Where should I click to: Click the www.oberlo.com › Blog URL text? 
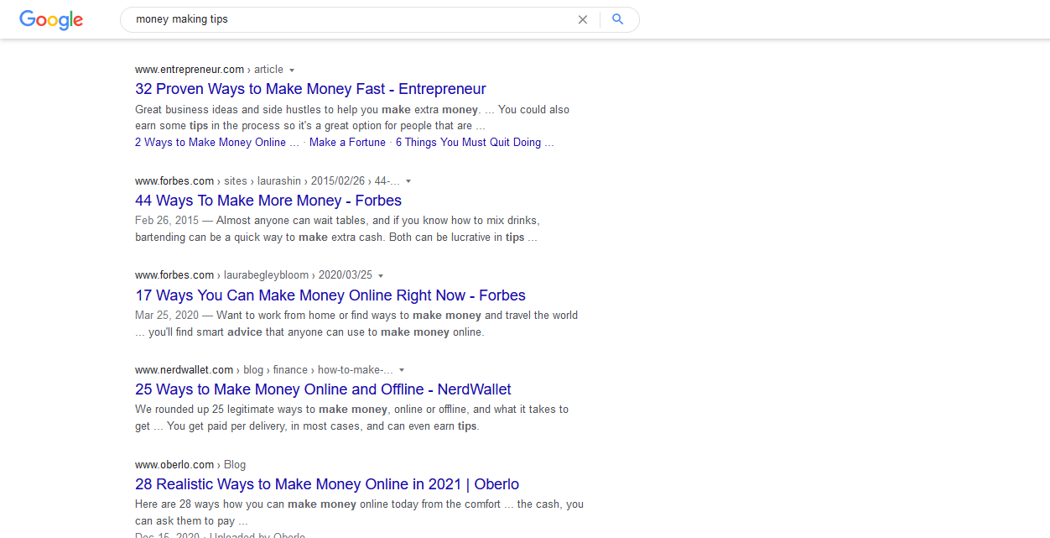[190, 465]
